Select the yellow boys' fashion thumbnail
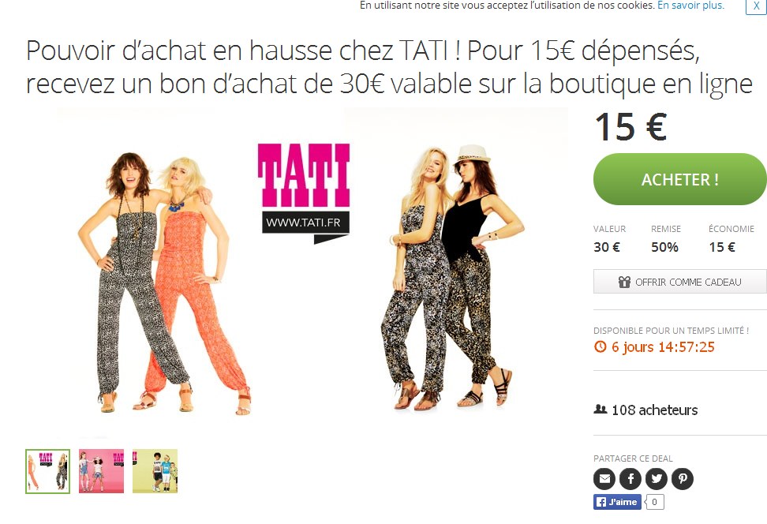The width and height of the screenshot is (767, 524). [155, 471]
